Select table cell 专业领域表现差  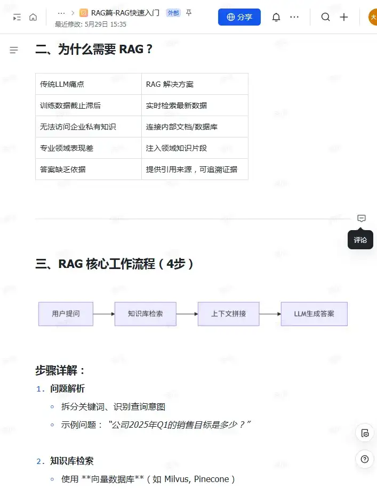[x=89, y=148]
